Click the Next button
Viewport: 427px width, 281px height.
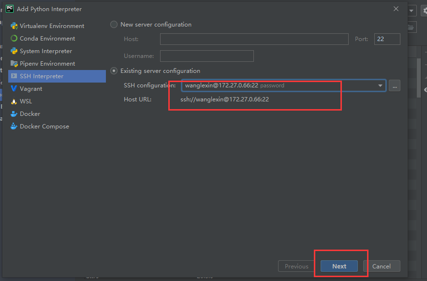(x=339, y=266)
